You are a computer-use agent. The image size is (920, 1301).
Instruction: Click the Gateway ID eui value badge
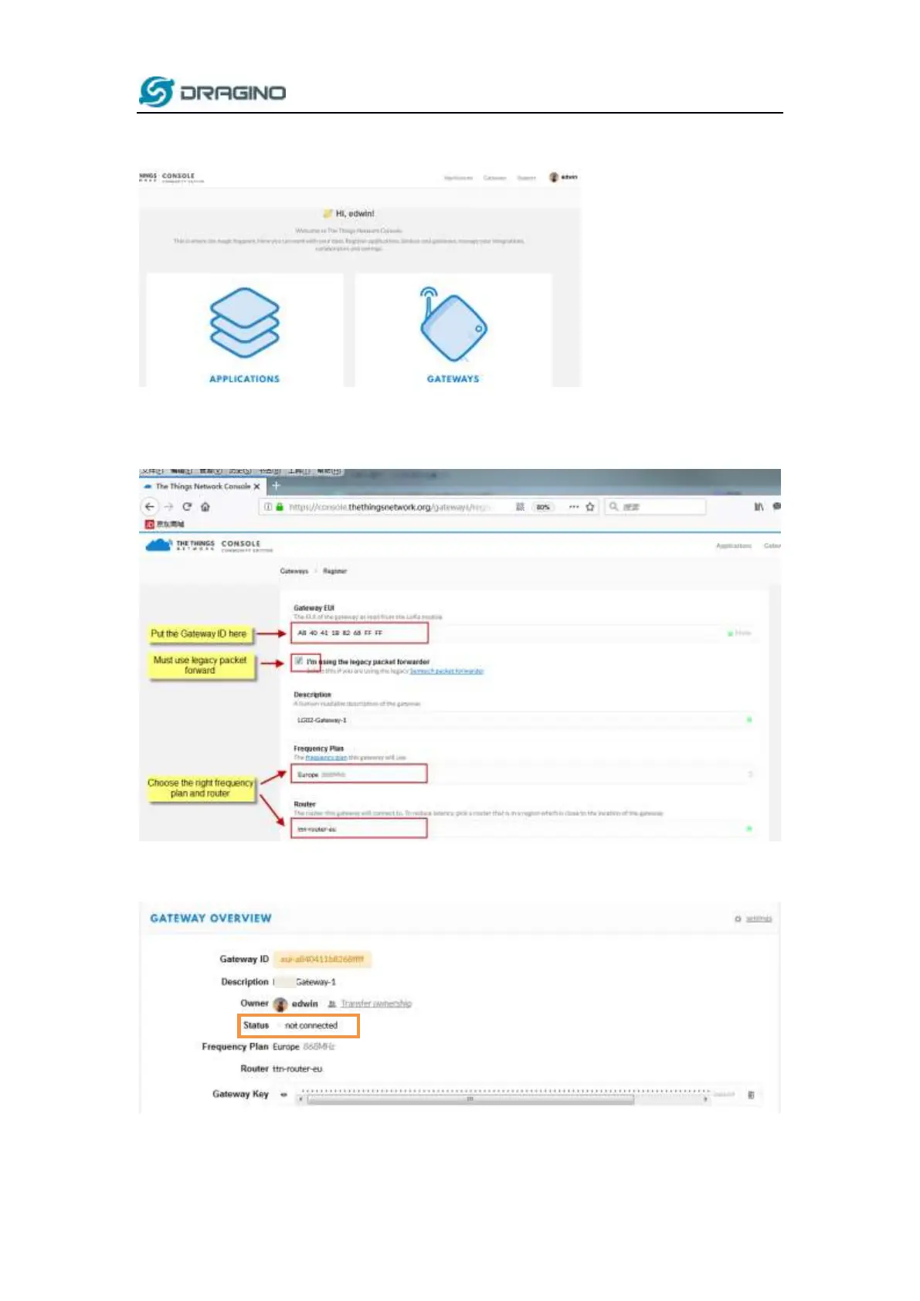[x=322, y=959]
